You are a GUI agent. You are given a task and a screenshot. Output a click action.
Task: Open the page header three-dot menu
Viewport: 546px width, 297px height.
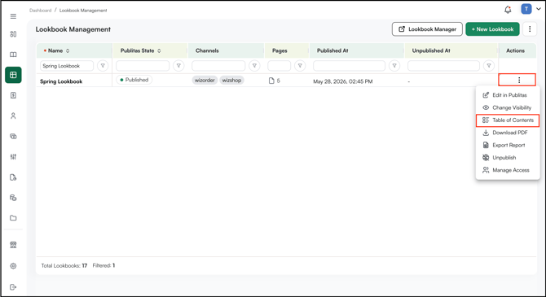tap(530, 29)
